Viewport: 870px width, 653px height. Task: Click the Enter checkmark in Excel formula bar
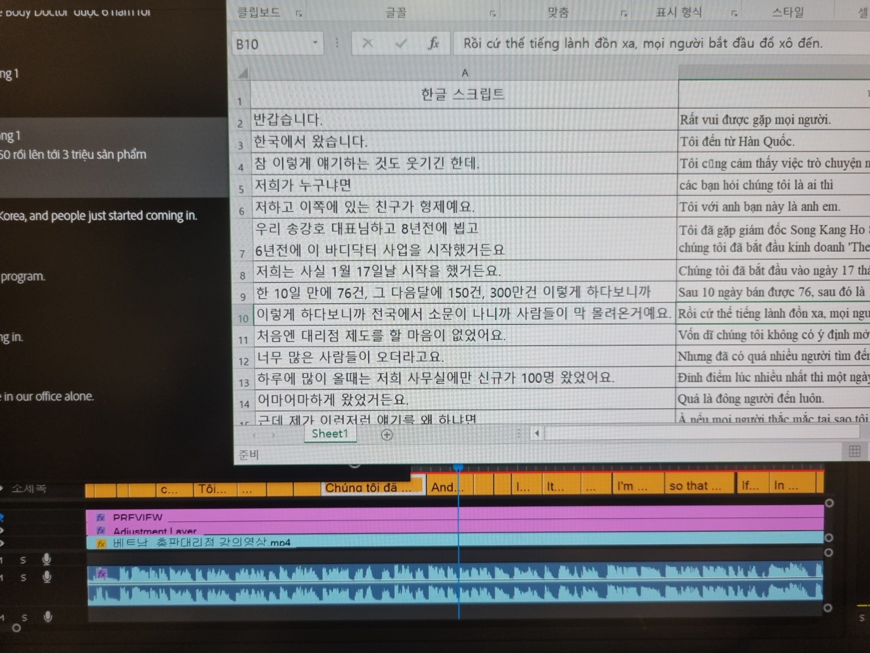(401, 43)
